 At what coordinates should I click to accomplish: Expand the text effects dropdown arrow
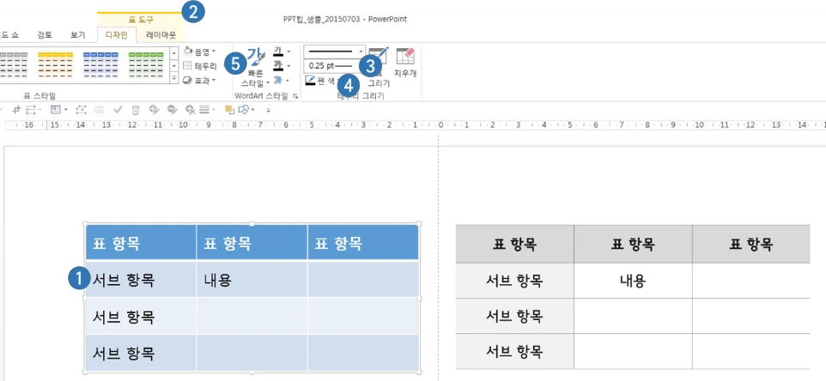coord(288,80)
